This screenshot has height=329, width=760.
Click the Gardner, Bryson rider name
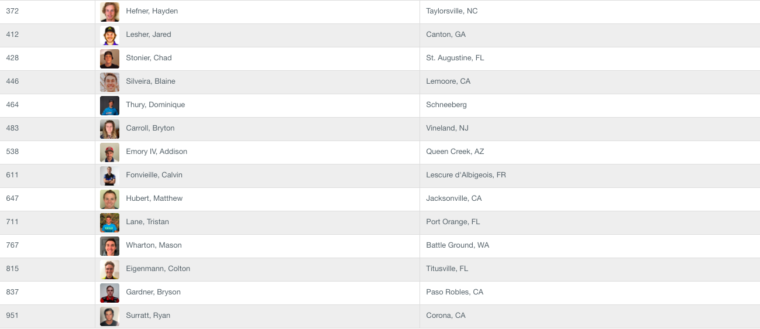coord(153,292)
